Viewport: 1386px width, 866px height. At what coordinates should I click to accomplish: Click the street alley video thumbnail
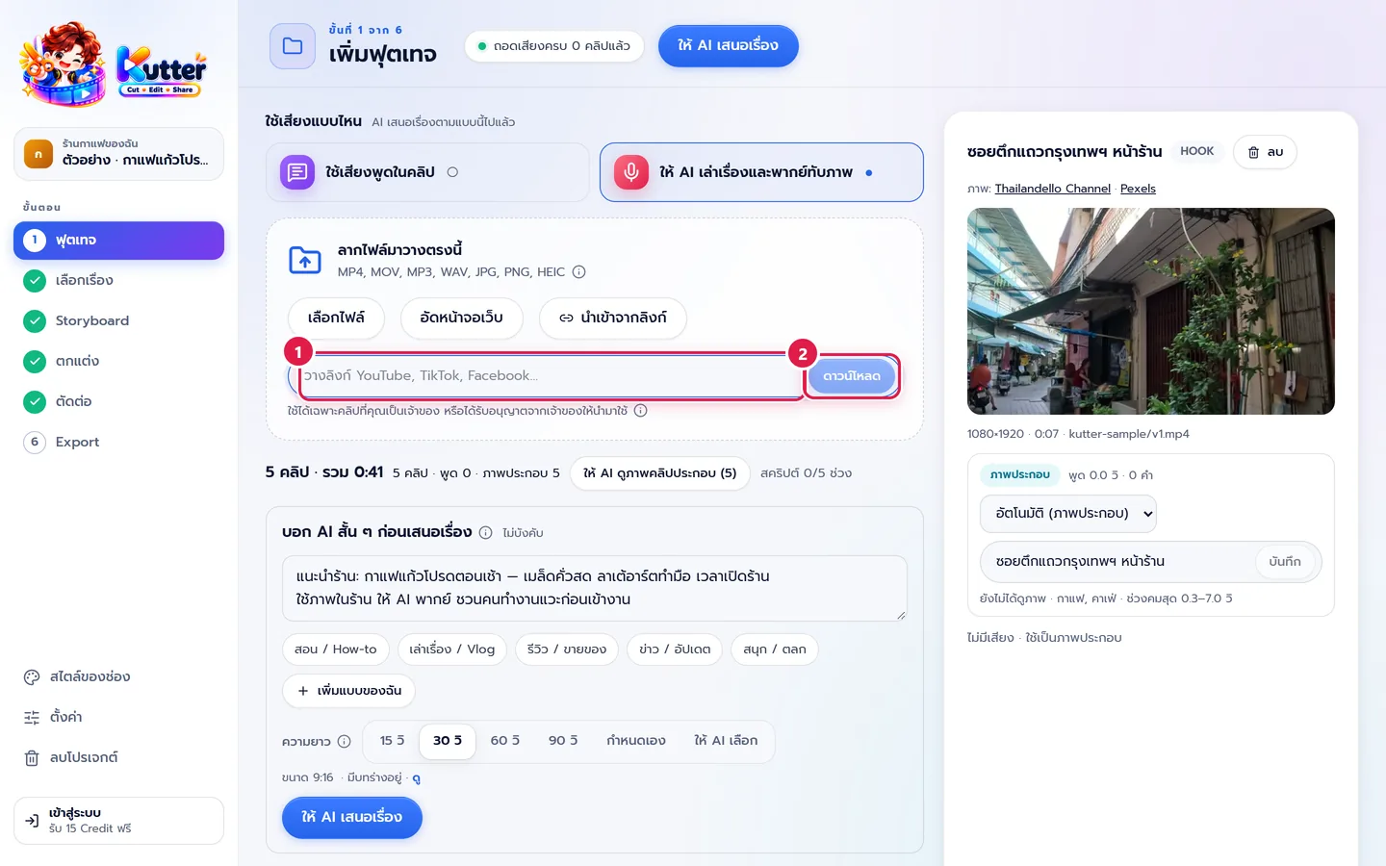point(1151,312)
